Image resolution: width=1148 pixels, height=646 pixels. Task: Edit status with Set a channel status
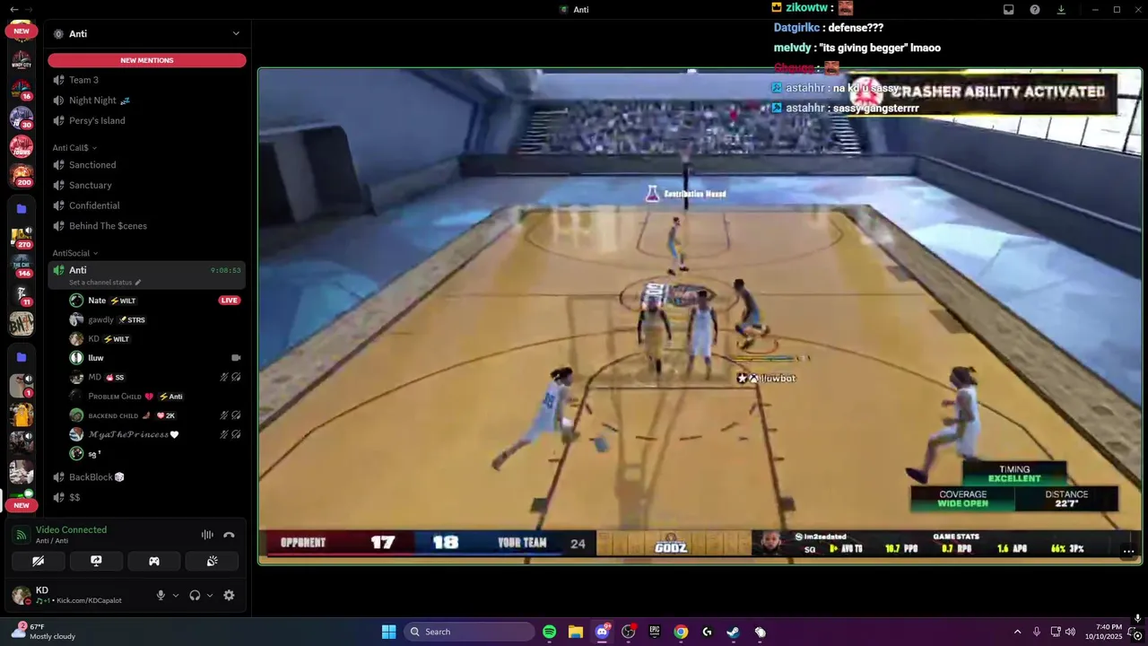(x=105, y=283)
